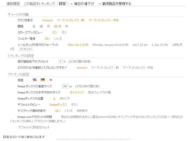Open the 価格履歴 tab
188x141 pixels.
pos(13,4)
